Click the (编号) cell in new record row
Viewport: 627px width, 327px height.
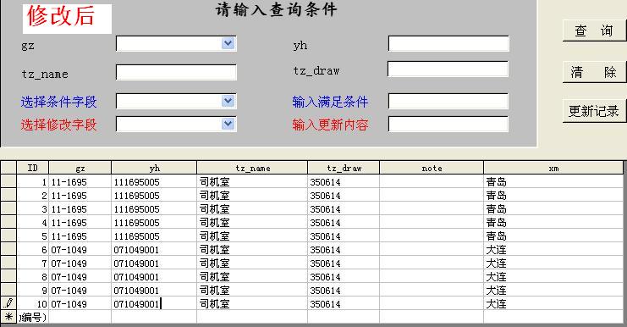pos(32,317)
